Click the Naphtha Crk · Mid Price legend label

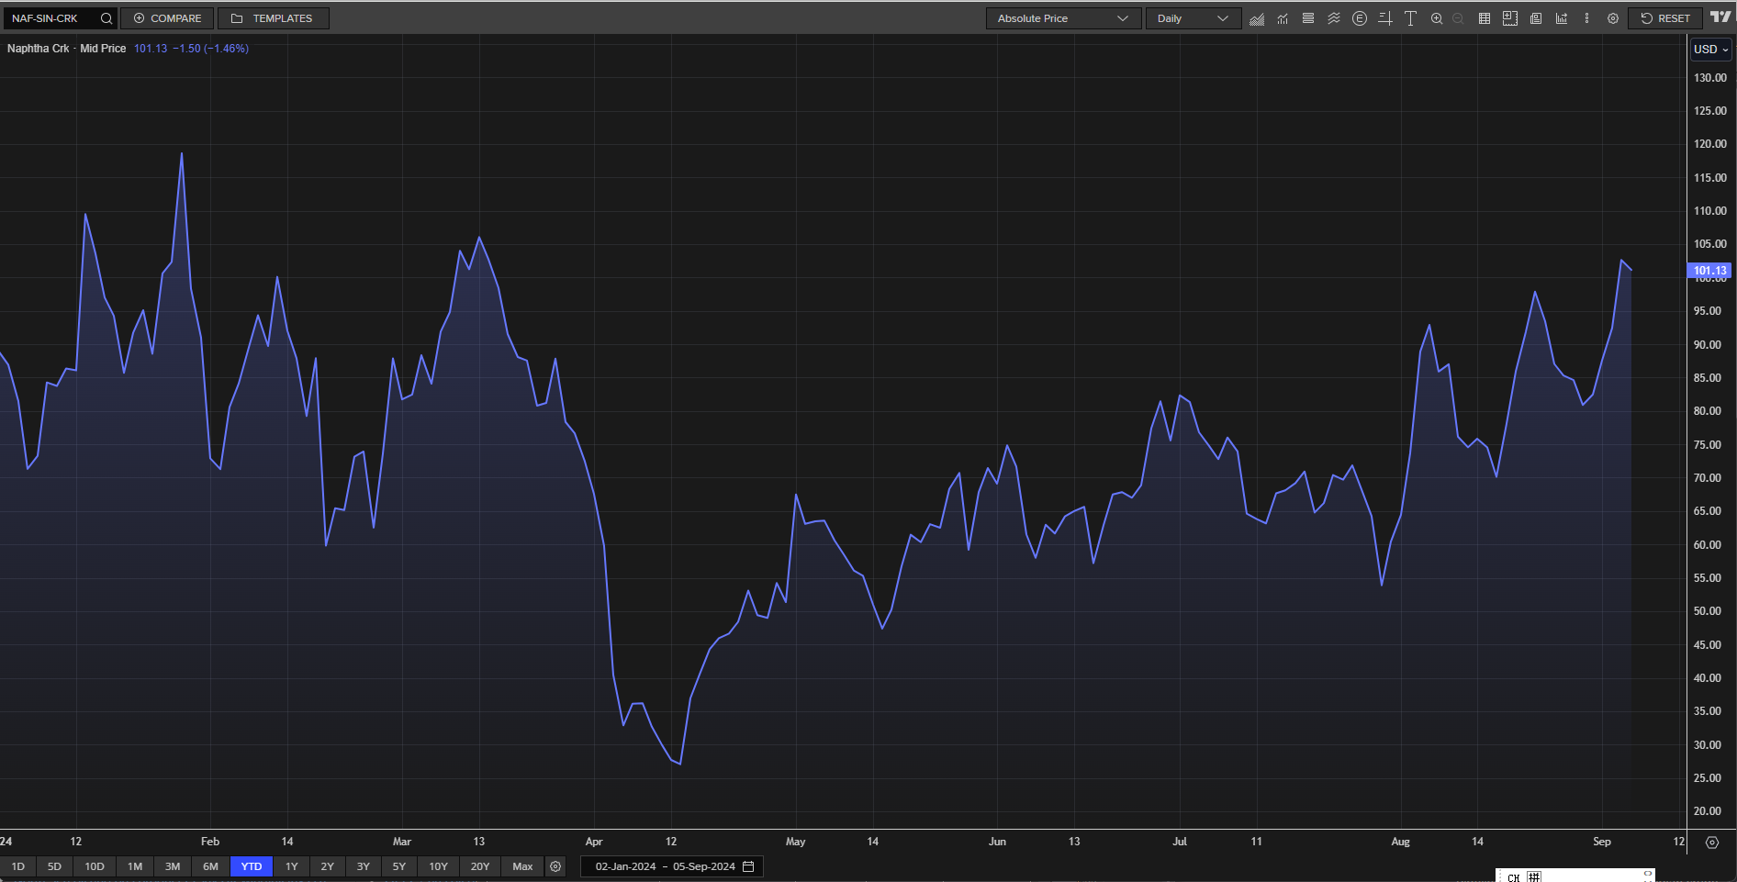click(66, 49)
